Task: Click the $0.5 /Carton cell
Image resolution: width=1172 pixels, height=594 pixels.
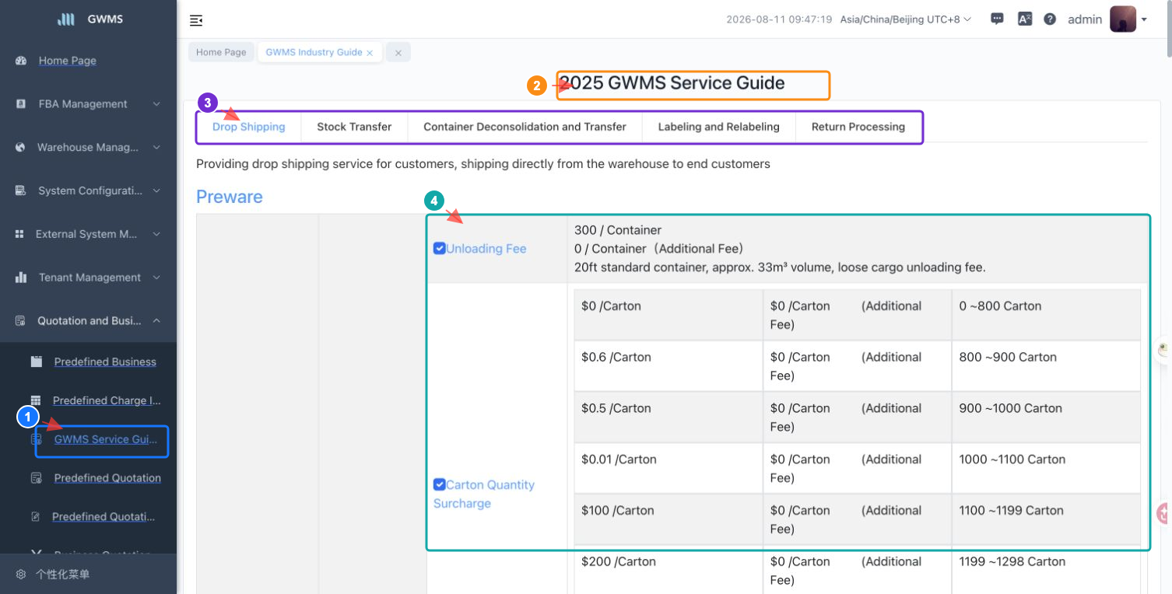Action: click(668, 418)
